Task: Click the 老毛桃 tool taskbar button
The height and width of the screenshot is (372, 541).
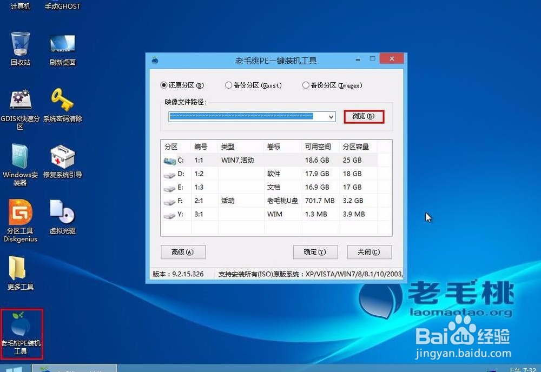Action: [x=75, y=369]
